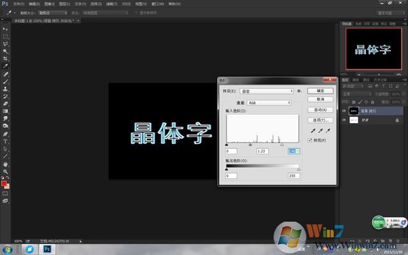The width and height of the screenshot is (408, 255).
Task: Open the sample layers dropdown in options bar
Action: point(105,13)
